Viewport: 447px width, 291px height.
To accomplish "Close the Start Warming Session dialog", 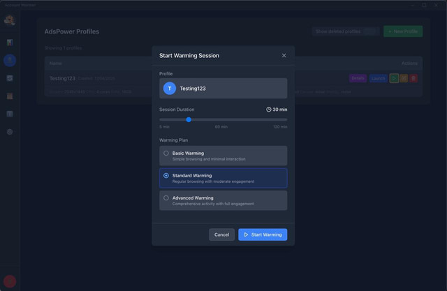I will [284, 56].
